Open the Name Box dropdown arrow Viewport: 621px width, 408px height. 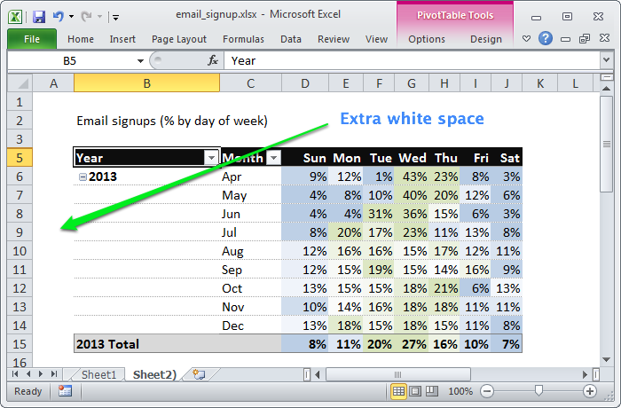point(140,60)
